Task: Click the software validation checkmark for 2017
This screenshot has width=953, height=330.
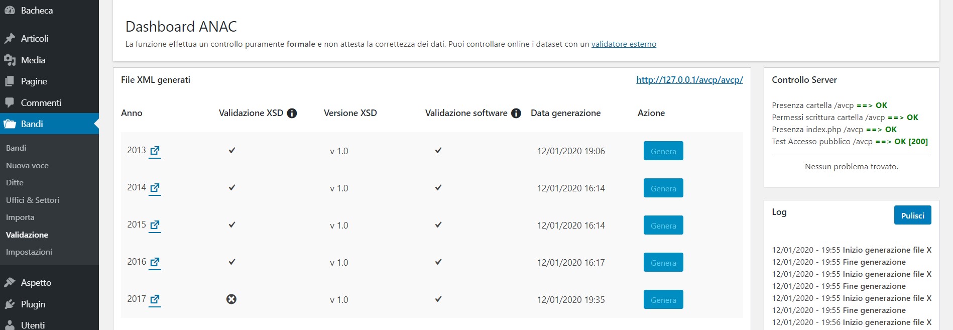Action: [438, 299]
